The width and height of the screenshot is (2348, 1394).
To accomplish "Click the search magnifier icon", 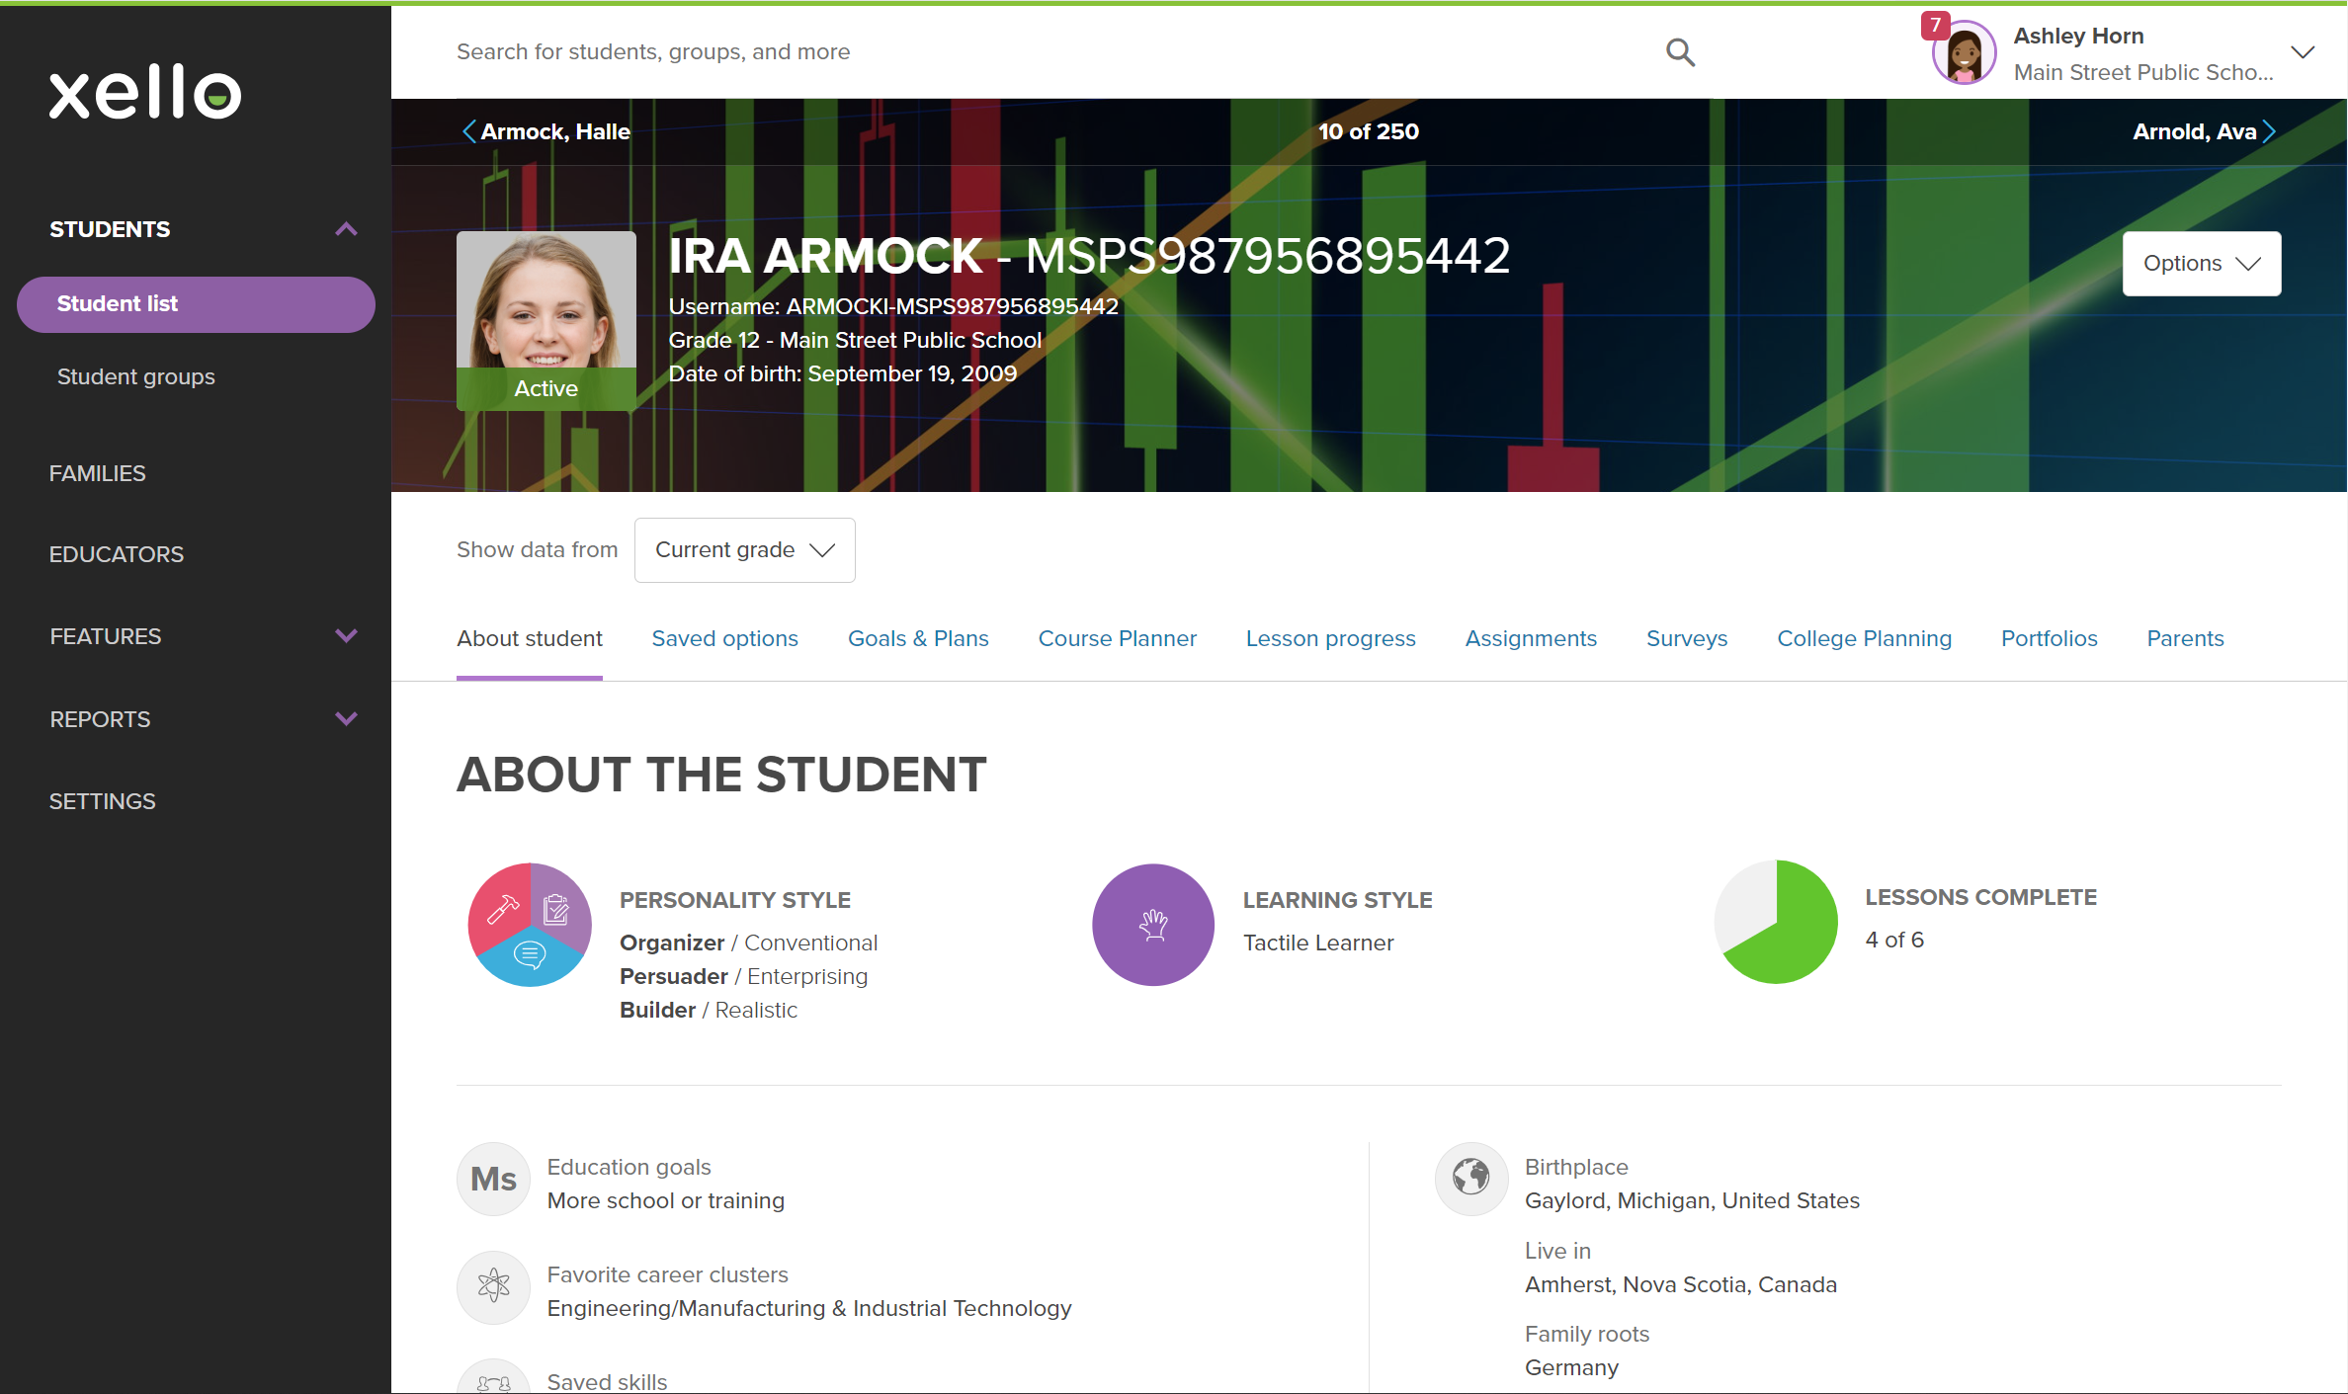I will 1680,51.
